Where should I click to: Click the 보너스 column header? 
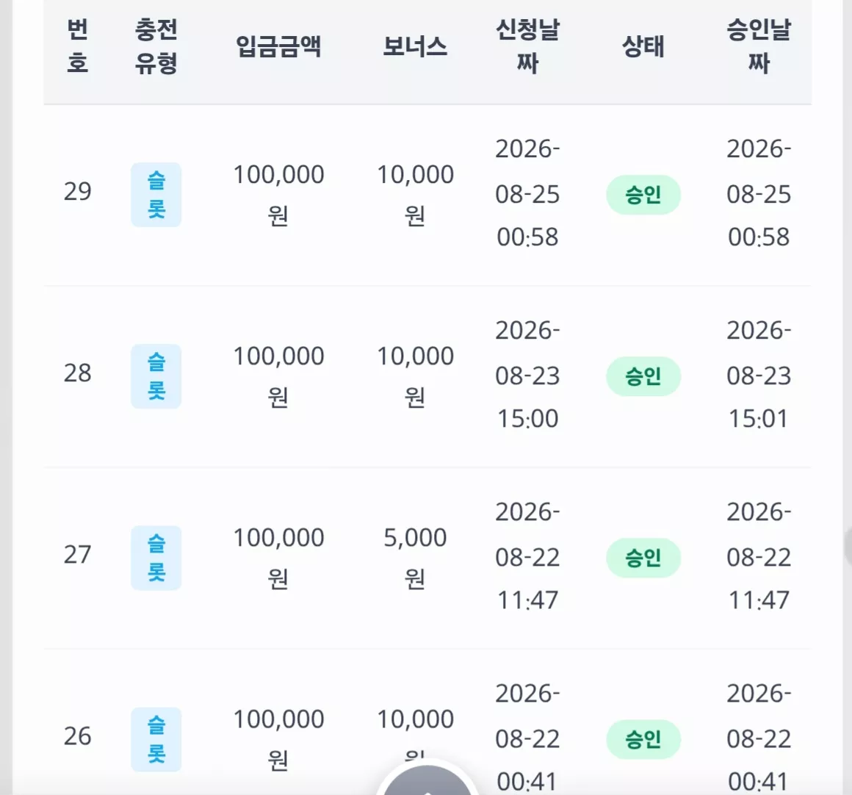click(x=415, y=46)
